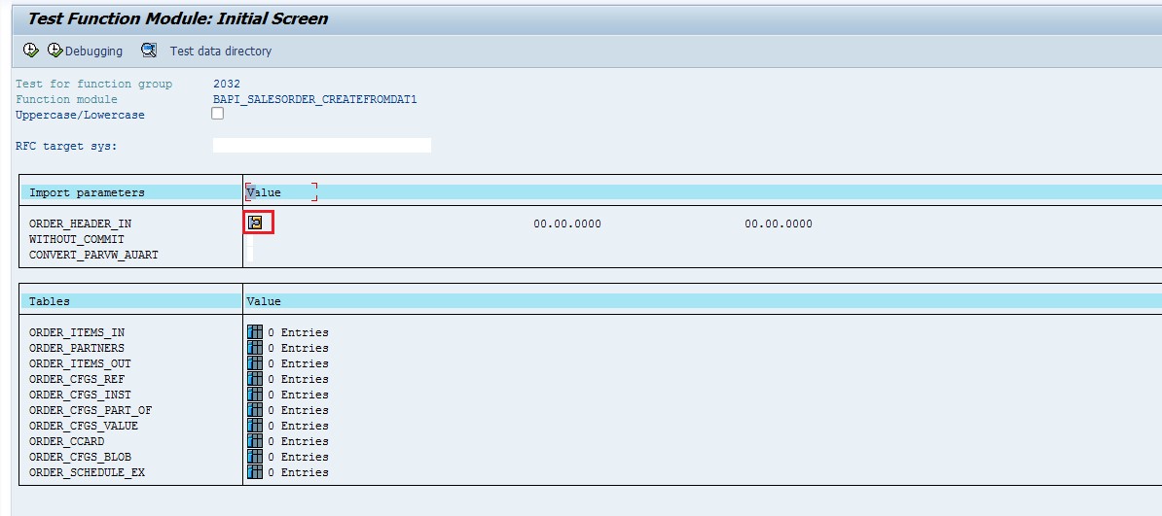Screen dimensions: 1162x516
Task: Click the WITHOUT_COMMIT value field
Action: (x=249, y=239)
